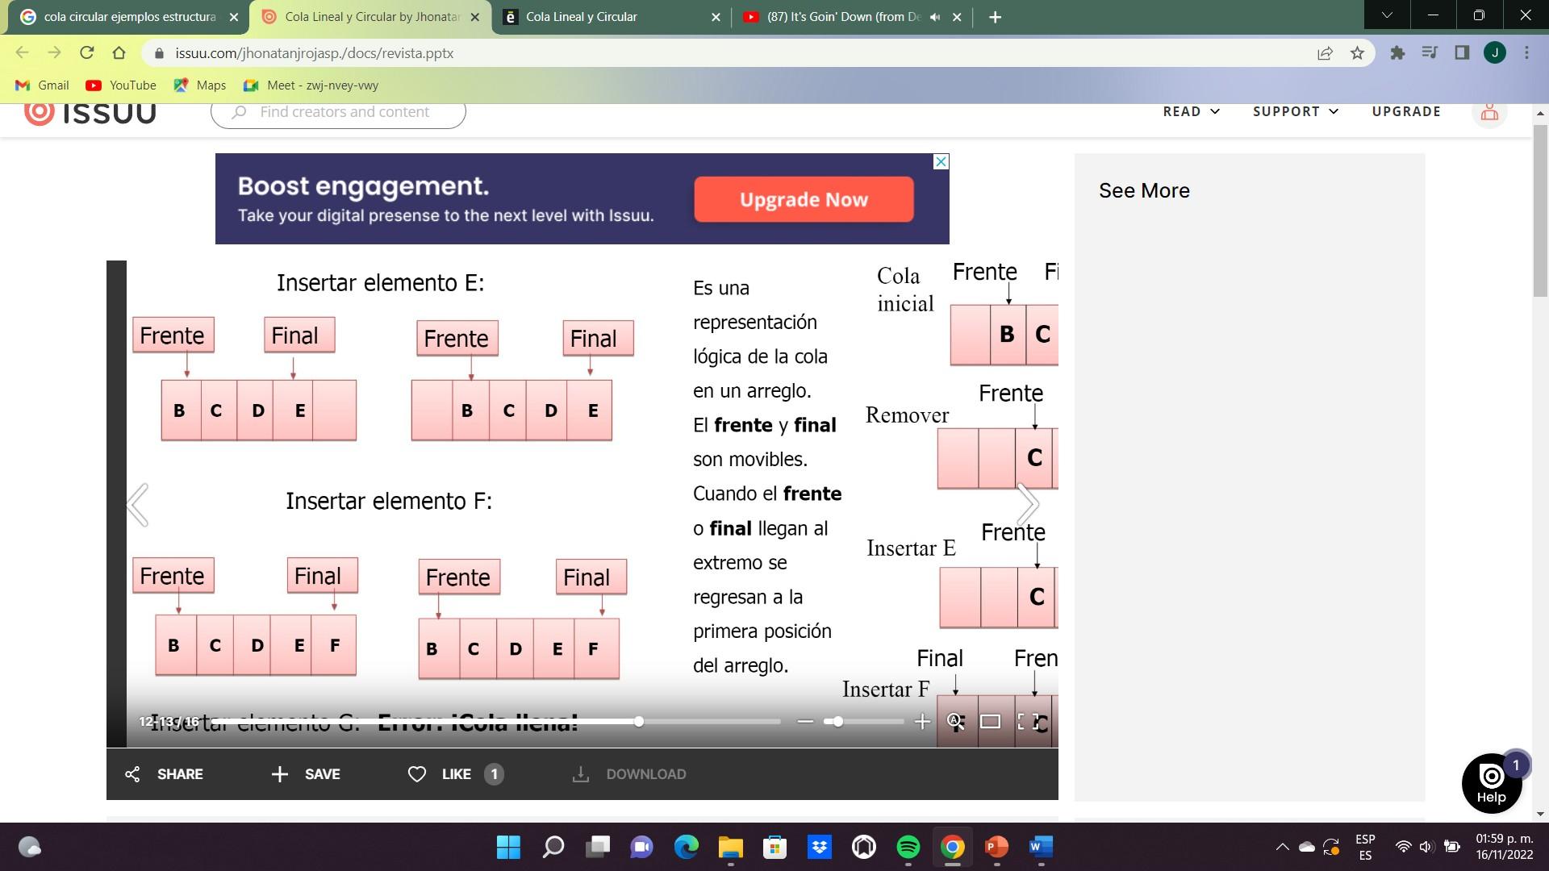The image size is (1549, 871).
Task: Expand the READ dropdown menu
Action: pos(1191,111)
